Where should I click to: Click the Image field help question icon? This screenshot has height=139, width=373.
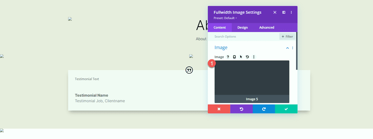point(228,57)
